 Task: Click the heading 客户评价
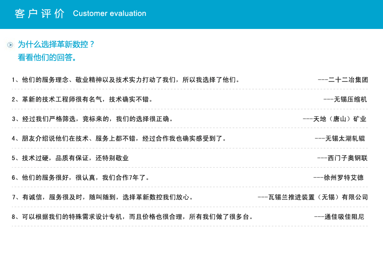click(40, 13)
